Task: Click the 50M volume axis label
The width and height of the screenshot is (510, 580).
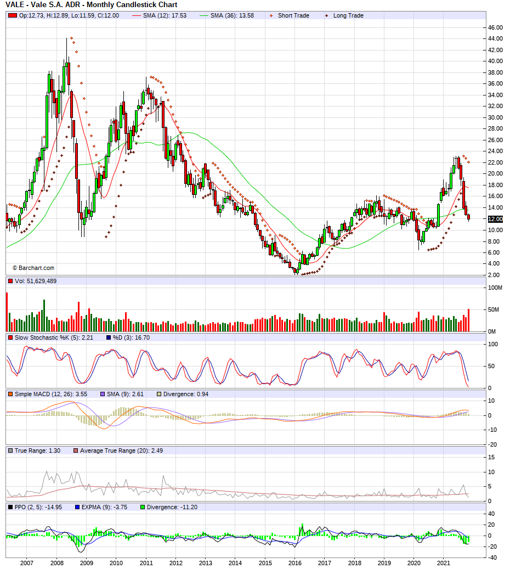Action: coord(494,309)
